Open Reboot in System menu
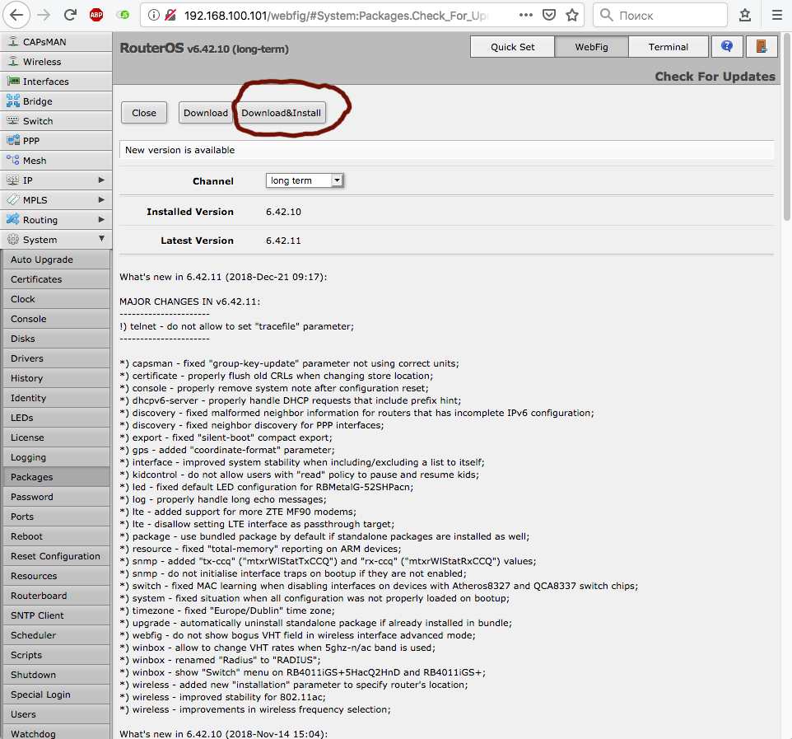 56,536
